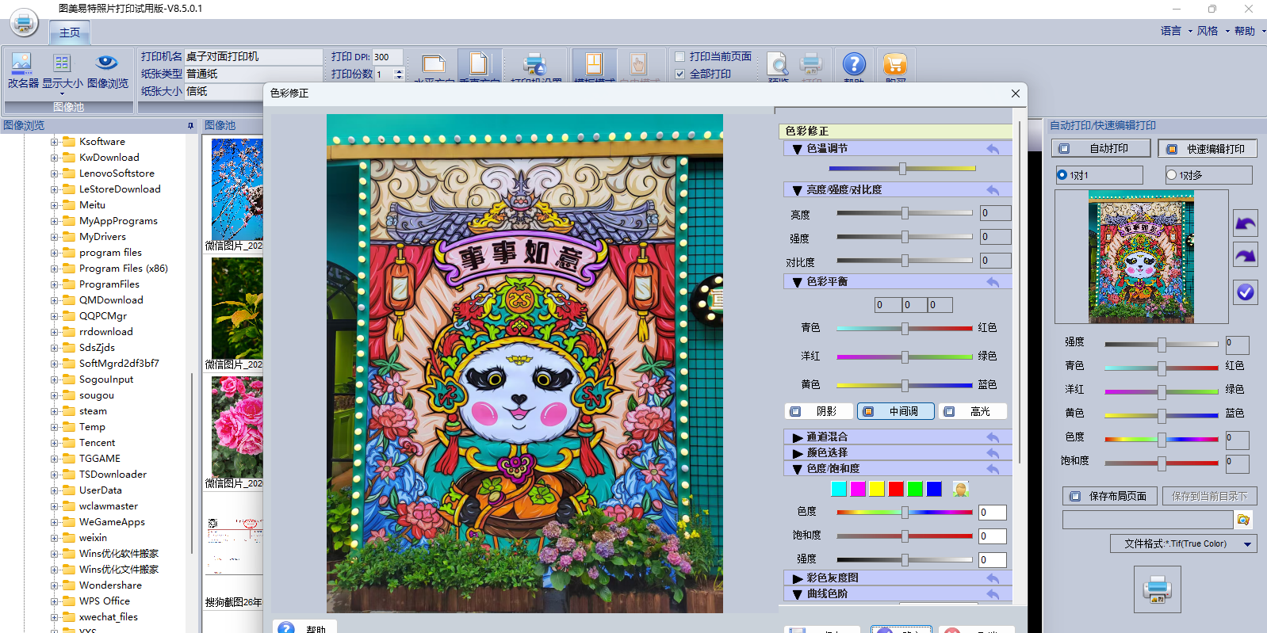Open the 打印机设置 printer settings icon
The image size is (1267, 633).
[535, 64]
